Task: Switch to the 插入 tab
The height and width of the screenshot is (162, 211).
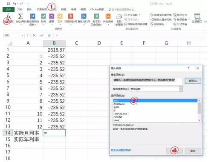Action: click(x=29, y=9)
